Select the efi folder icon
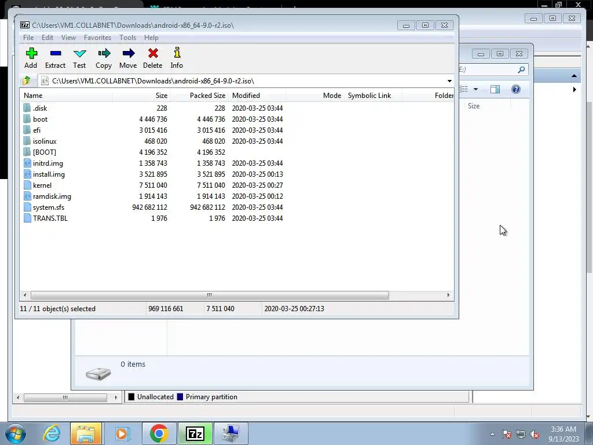This screenshot has width=593, height=445. pos(27,130)
